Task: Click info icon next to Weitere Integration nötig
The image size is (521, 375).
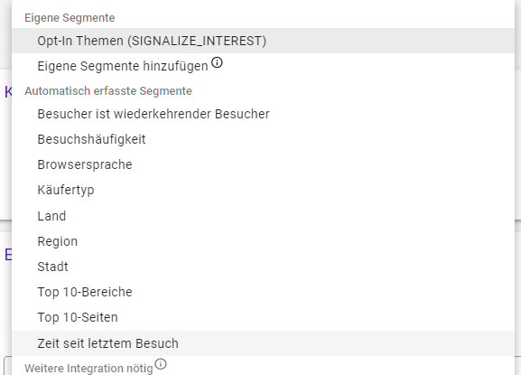Action: (161, 364)
